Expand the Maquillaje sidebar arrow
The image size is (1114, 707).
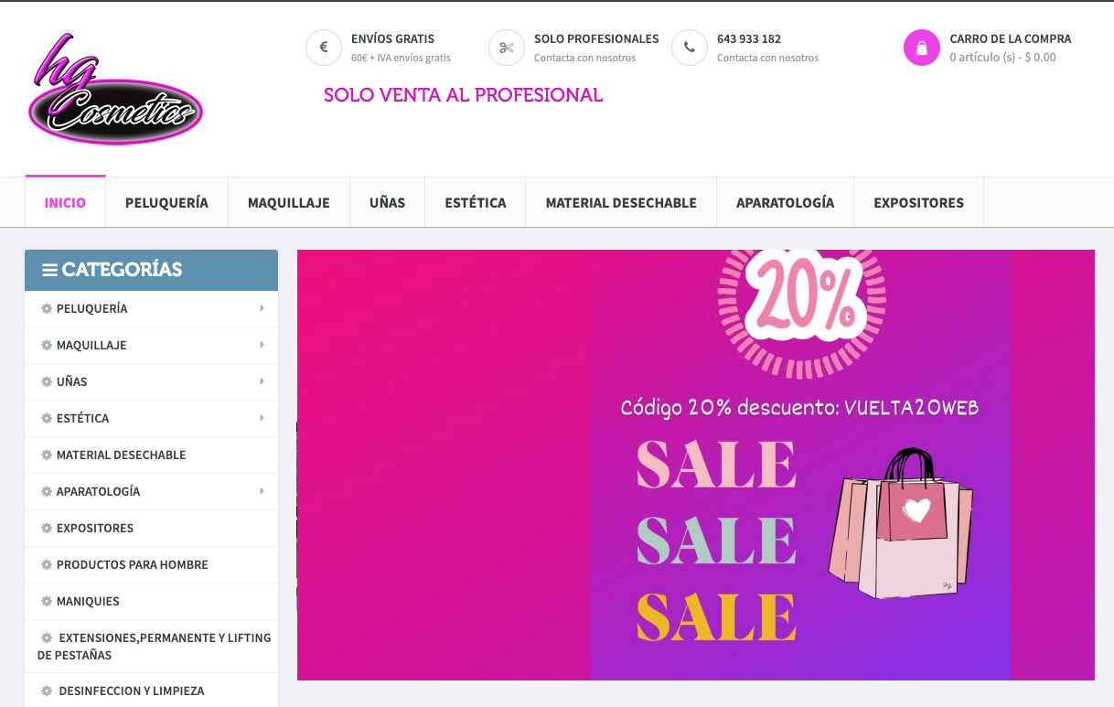(x=262, y=345)
